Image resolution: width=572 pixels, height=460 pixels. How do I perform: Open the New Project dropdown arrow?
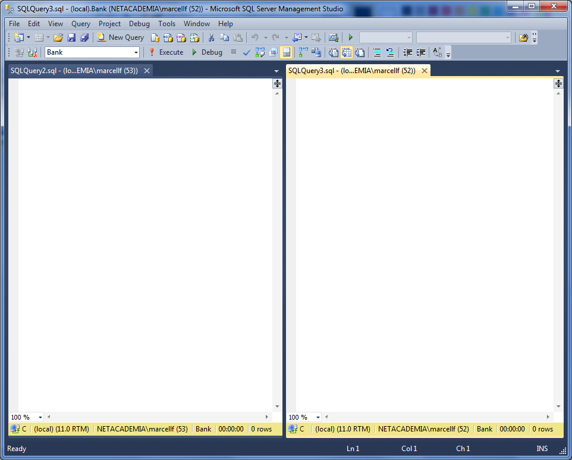pyautogui.click(x=29, y=37)
